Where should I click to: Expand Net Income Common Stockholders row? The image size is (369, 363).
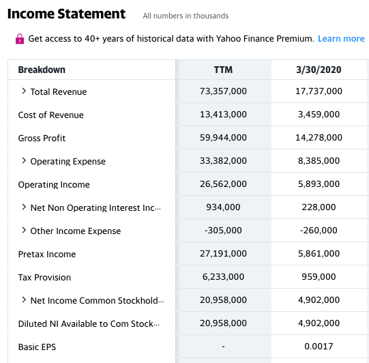coord(24,300)
